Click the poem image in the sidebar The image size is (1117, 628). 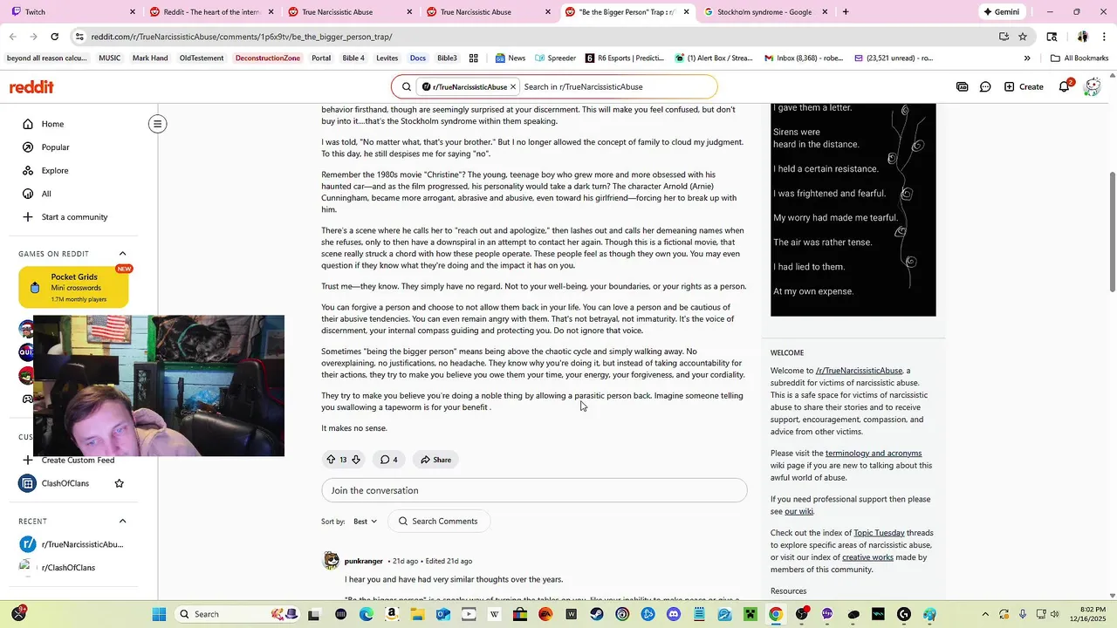pos(853,209)
